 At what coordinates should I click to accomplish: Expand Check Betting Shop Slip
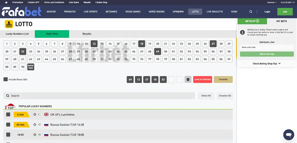click(267, 64)
